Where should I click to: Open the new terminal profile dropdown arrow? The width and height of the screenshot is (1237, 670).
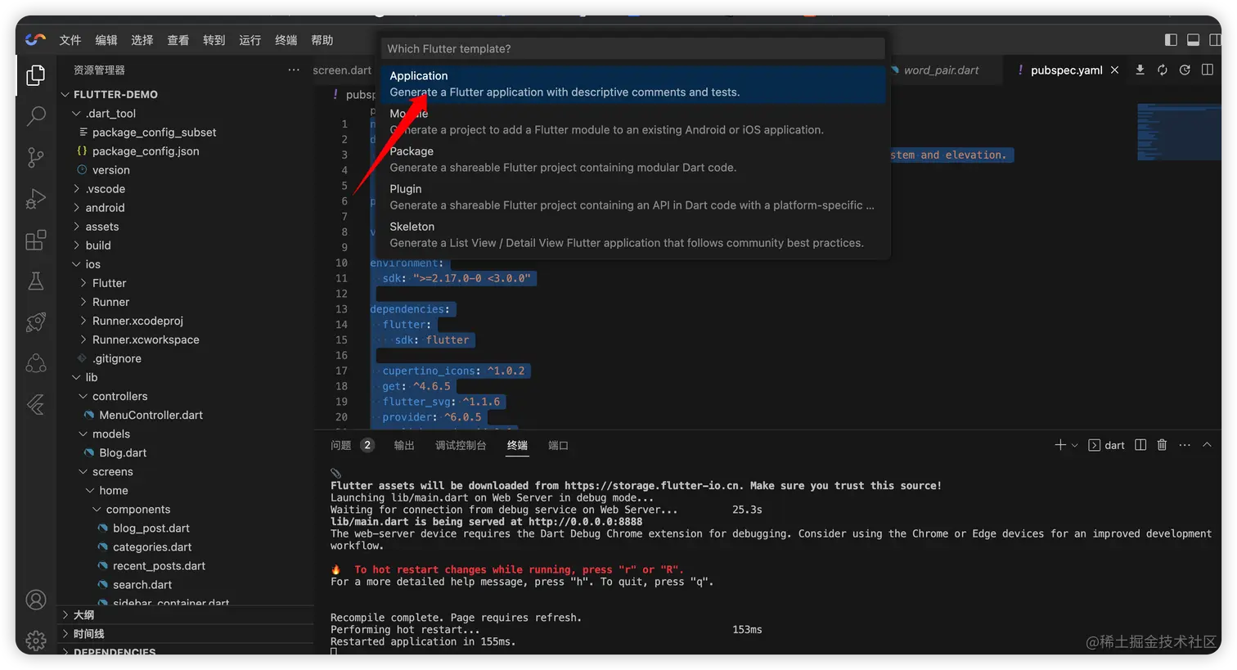(1074, 445)
